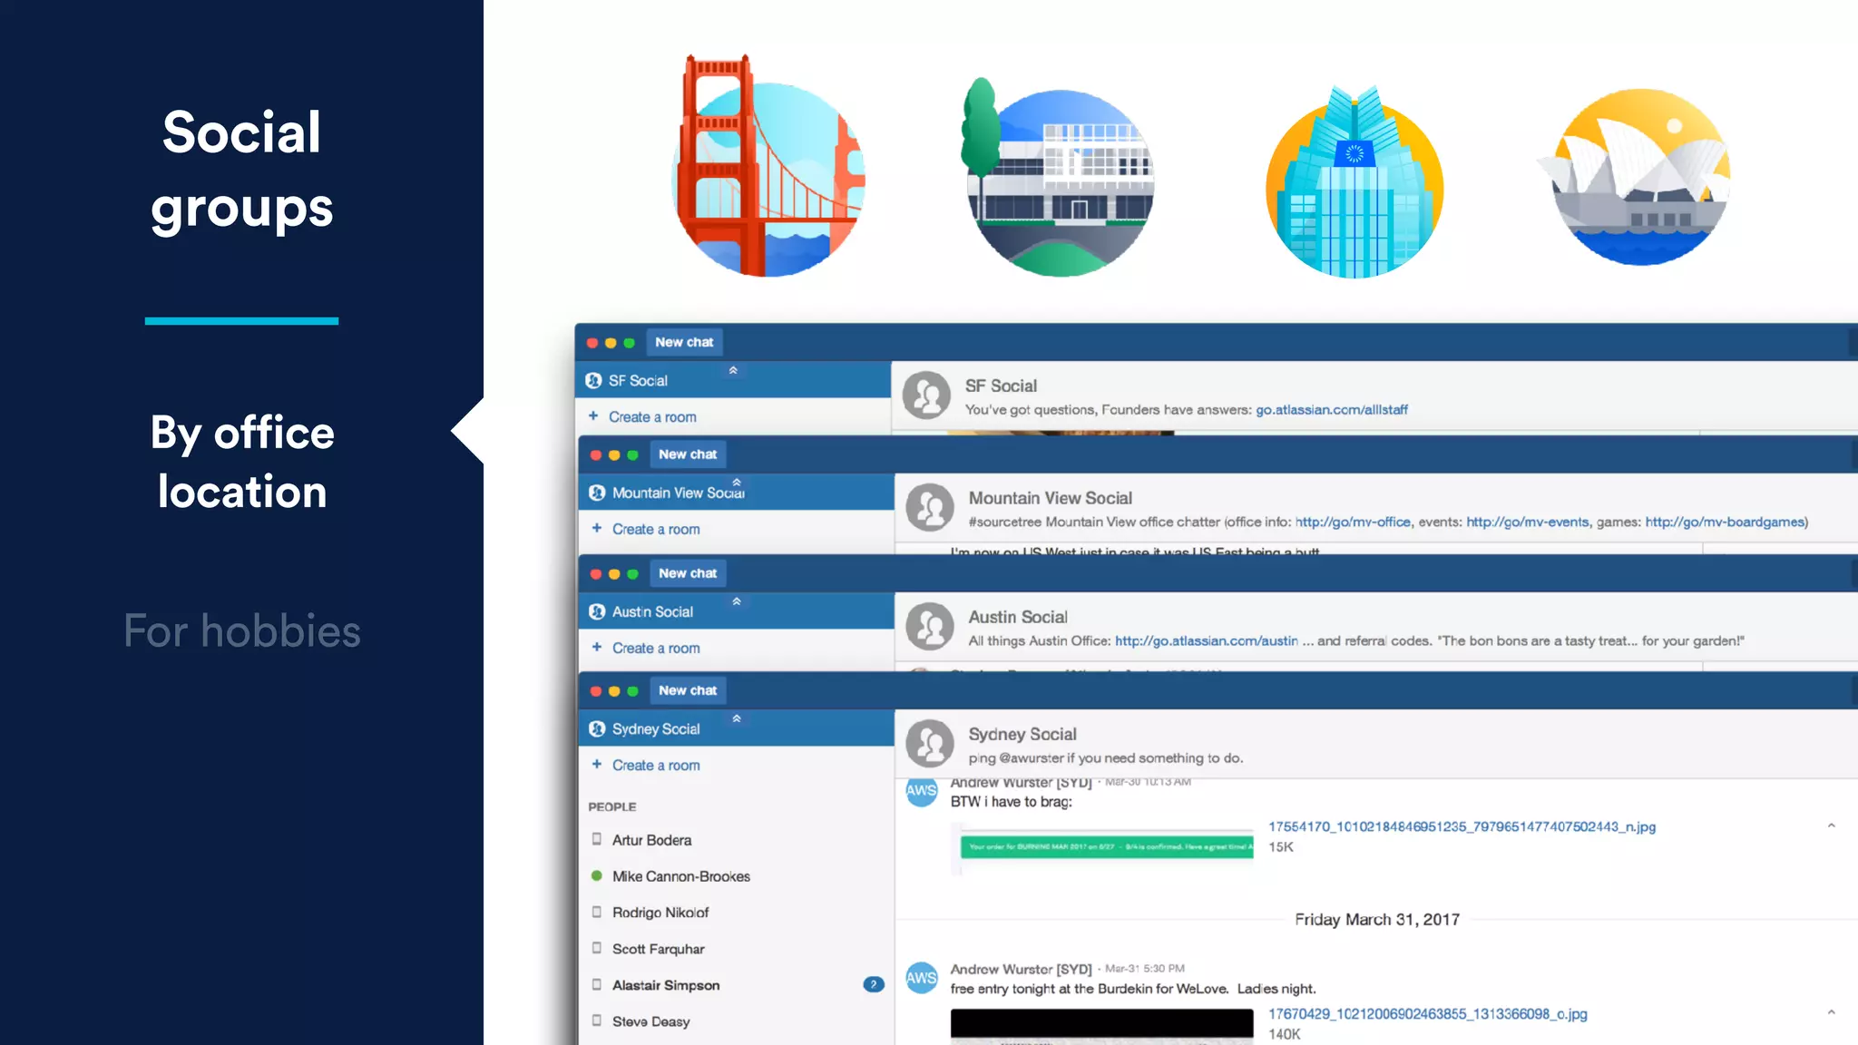Screen dimensions: 1858x1045
Task: Click Andrew Wurster's AWS avatar on Mar-31 message
Action: pyautogui.click(x=921, y=978)
